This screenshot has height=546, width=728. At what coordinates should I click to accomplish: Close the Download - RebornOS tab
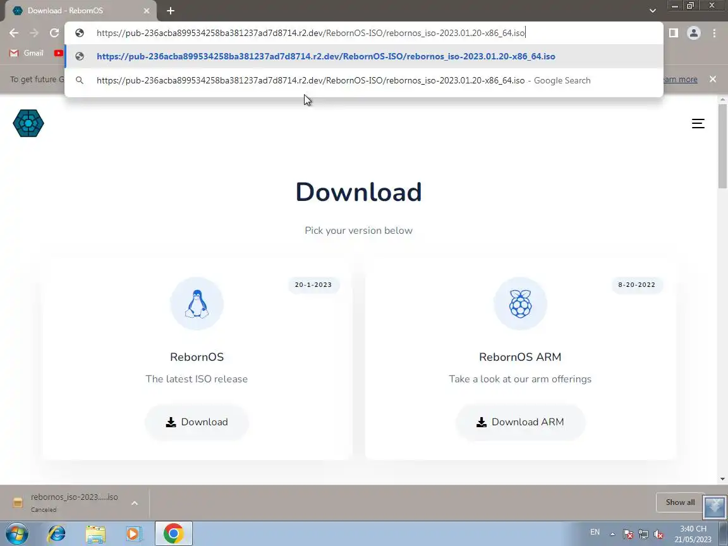coord(147,11)
